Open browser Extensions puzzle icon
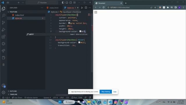The width and height of the screenshot is (186, 105). point(168,8)
